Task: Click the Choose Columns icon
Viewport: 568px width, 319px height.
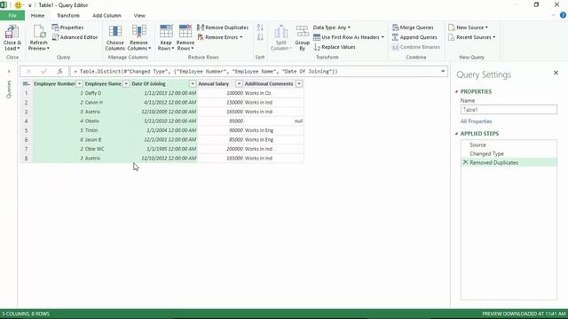Action: tap(115, 32)
